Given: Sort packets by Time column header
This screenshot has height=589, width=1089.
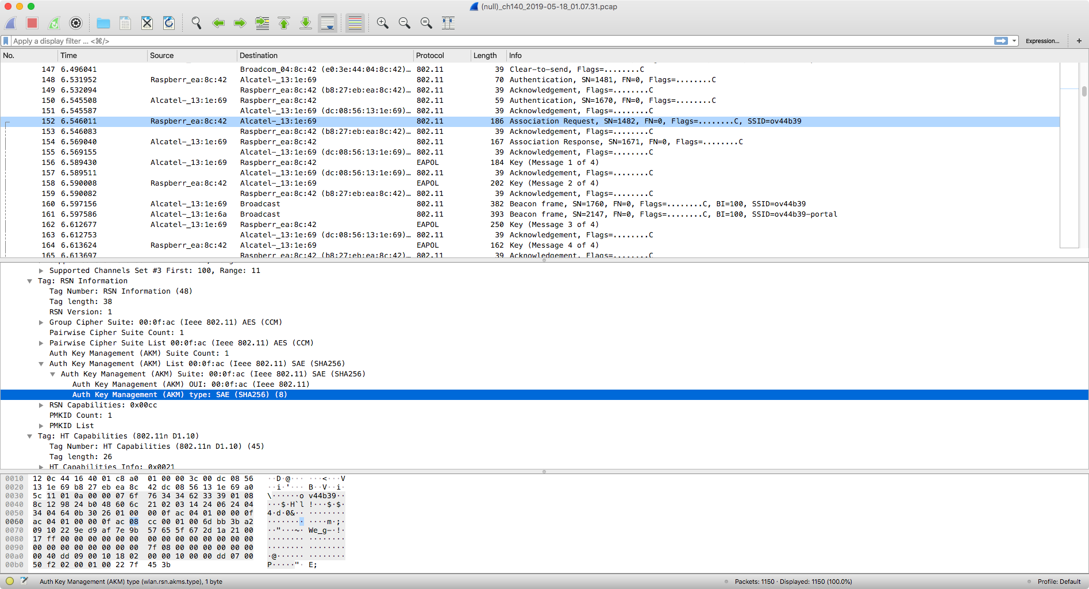Looking at the screenshot, I should pos(69,56).
